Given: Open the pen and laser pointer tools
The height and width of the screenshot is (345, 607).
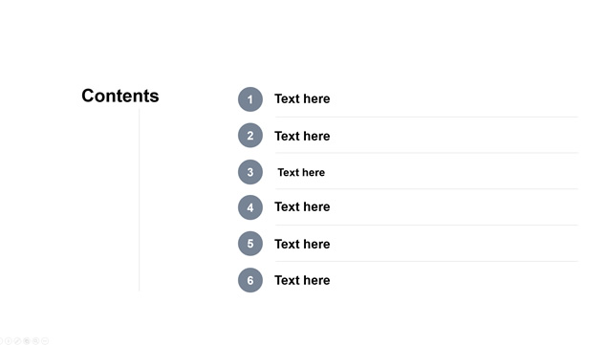Looking at the screenshot, I should [17, 341].
